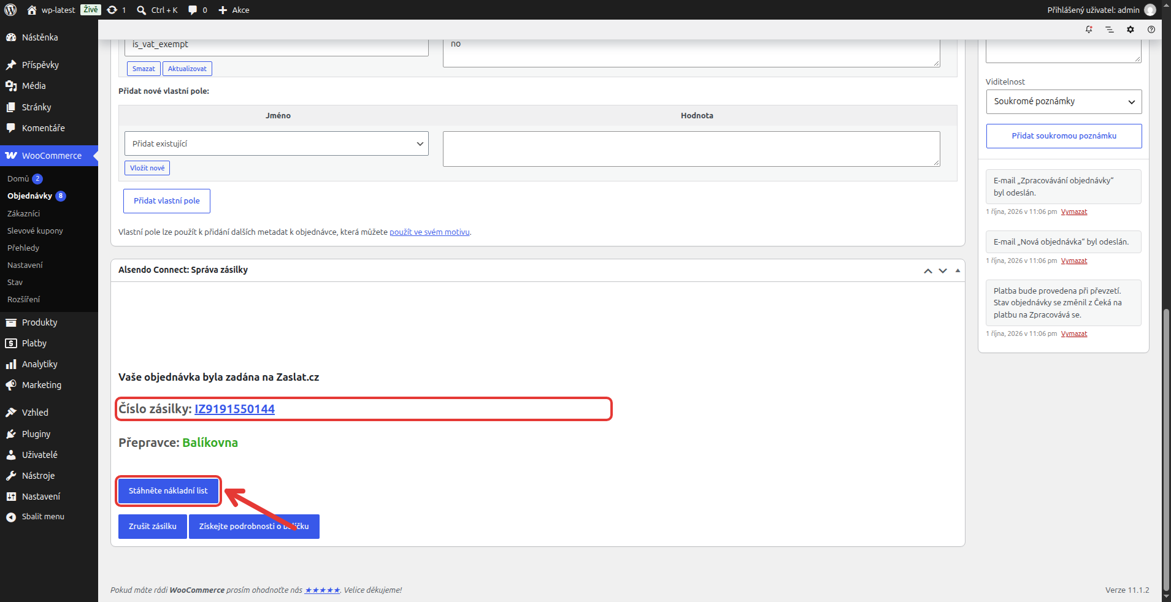Open the settings gear icon in header
The image size is (1171, 602).
pos(1131,29)
